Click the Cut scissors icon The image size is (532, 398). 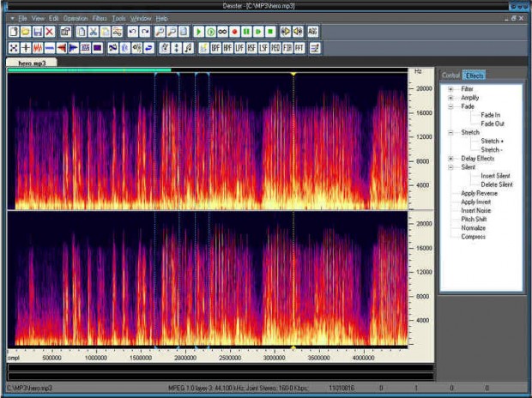point(93,32)
